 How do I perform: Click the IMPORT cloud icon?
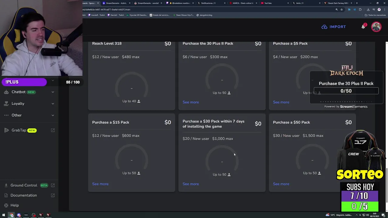click(324, 27)
